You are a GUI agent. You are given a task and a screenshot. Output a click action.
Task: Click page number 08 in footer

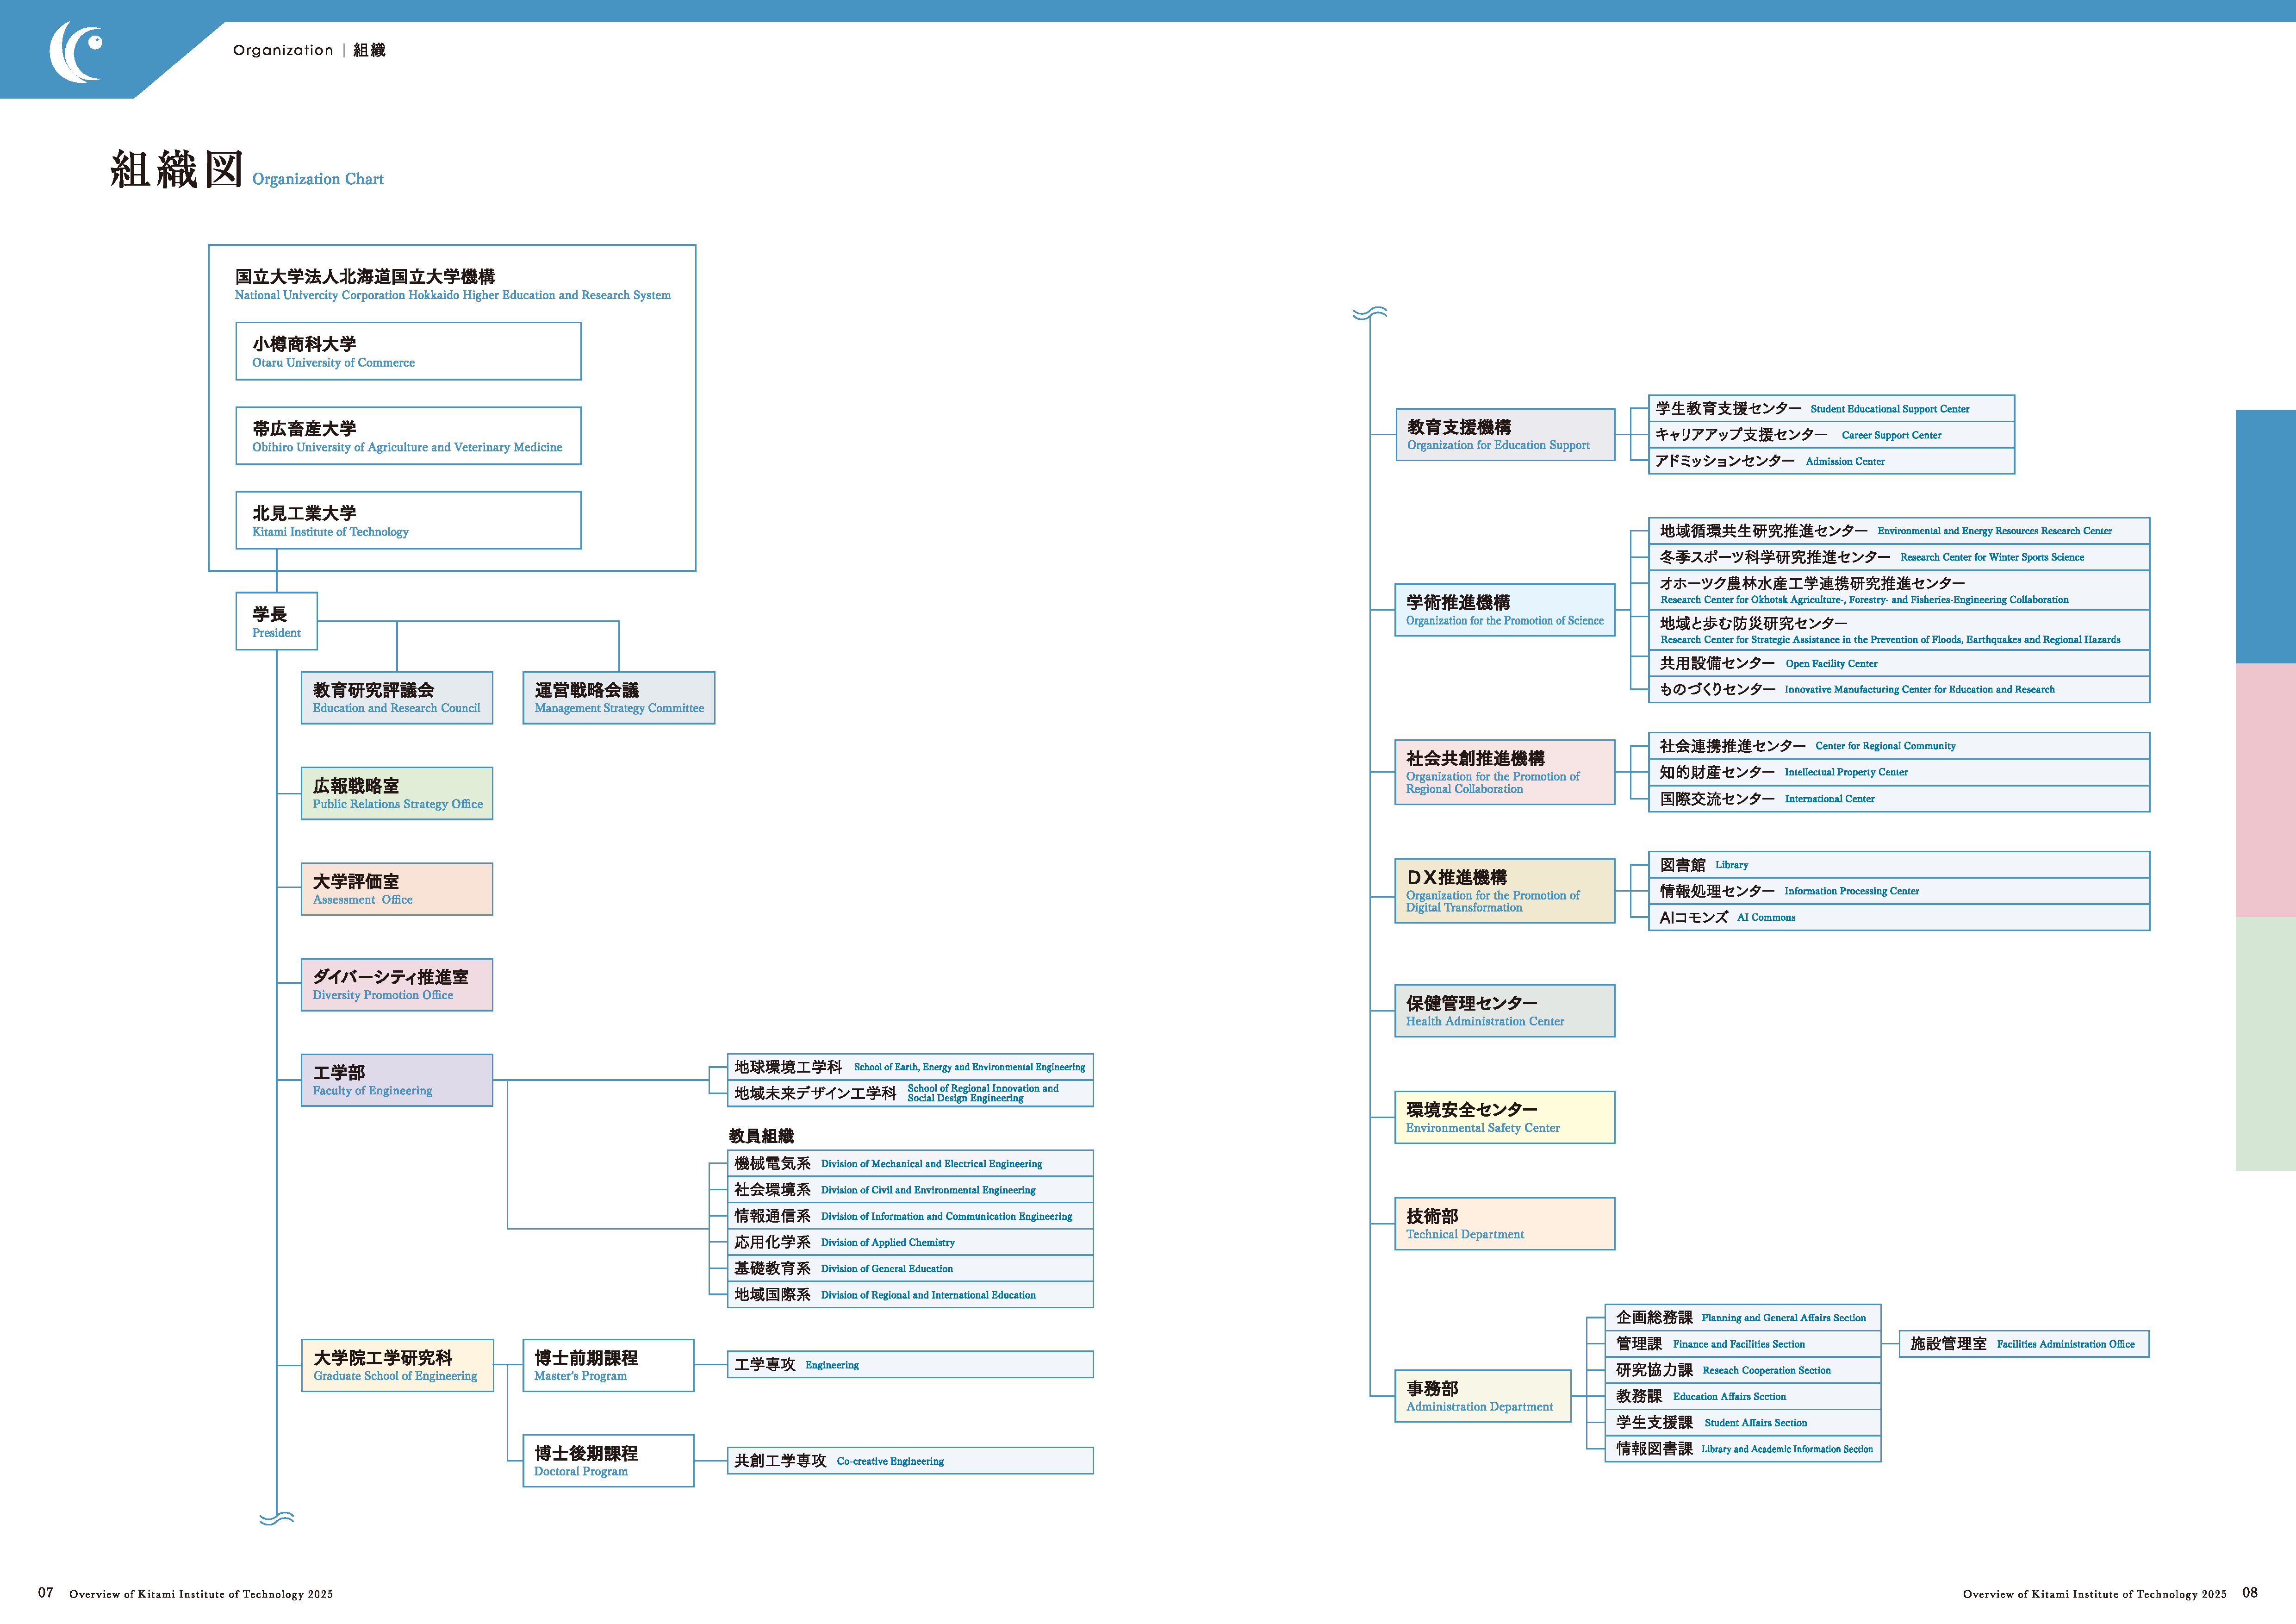pyautogui.click(x=2250, y=1593)
